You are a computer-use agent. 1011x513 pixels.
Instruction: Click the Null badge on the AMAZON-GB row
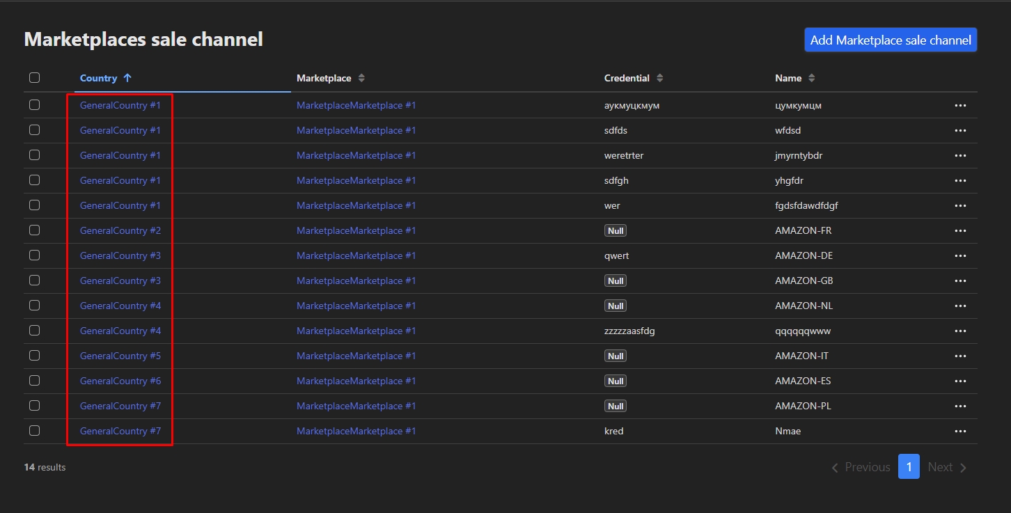pyautogui.click(x=616, y=281)
